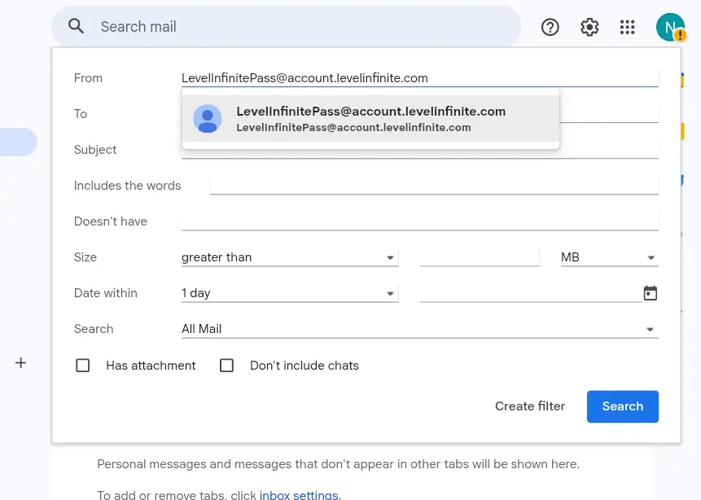Focus the Doesn't have field
Screen dimensions: 701x500
pos(420,221)
